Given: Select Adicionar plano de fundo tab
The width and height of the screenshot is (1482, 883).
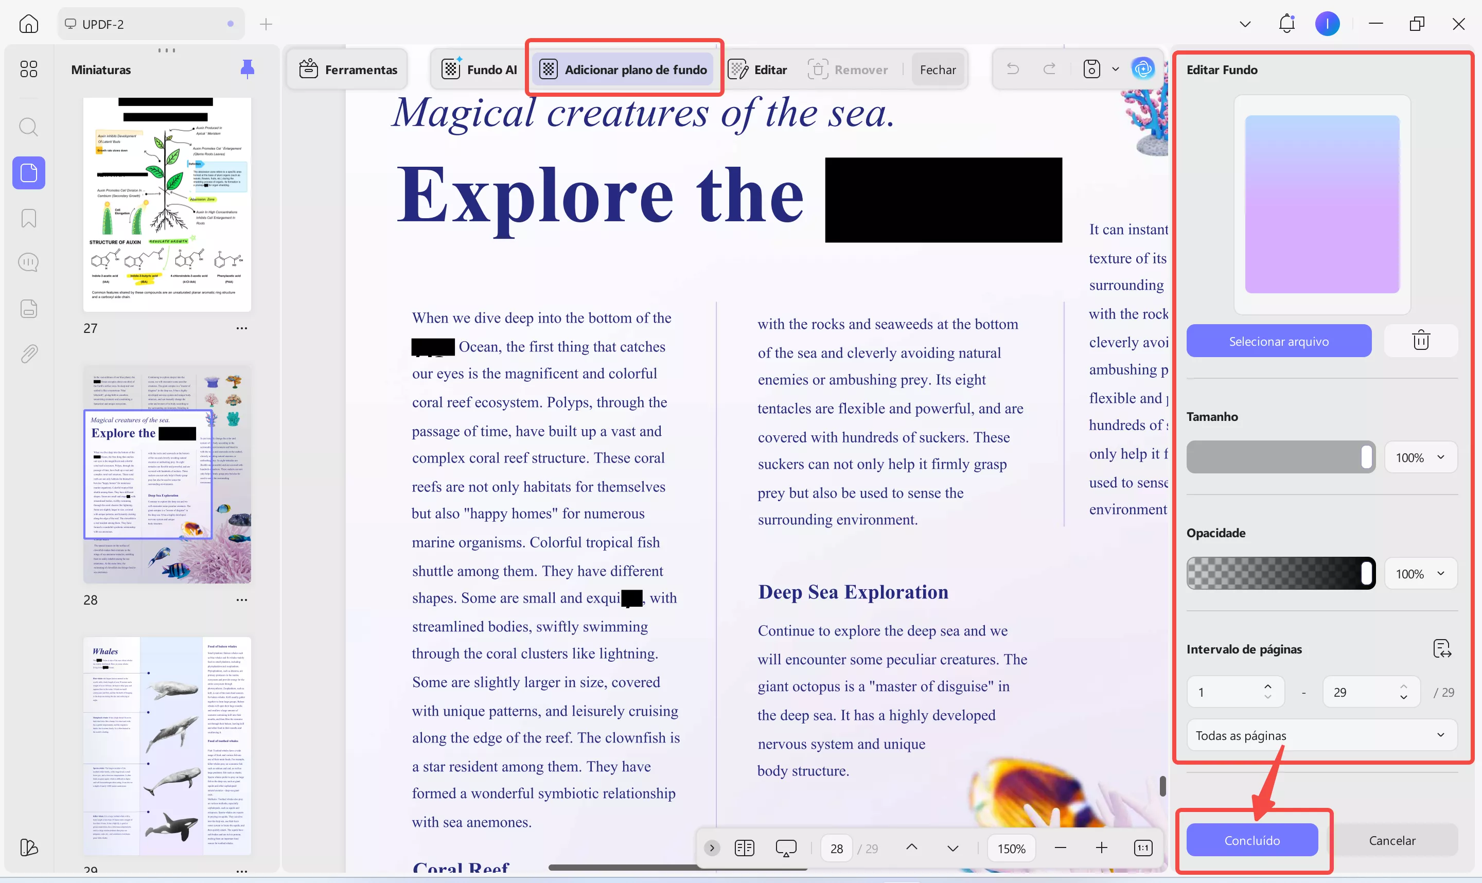Looking at the screenshot, I should 624,69.
